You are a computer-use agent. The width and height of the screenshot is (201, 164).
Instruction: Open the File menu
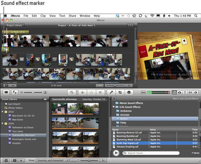26,16
